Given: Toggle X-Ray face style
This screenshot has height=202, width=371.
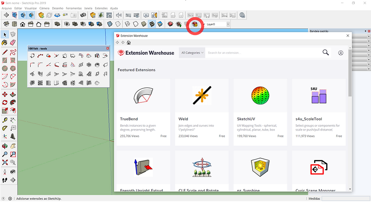Looking at the screenshot, I should 109,24.
